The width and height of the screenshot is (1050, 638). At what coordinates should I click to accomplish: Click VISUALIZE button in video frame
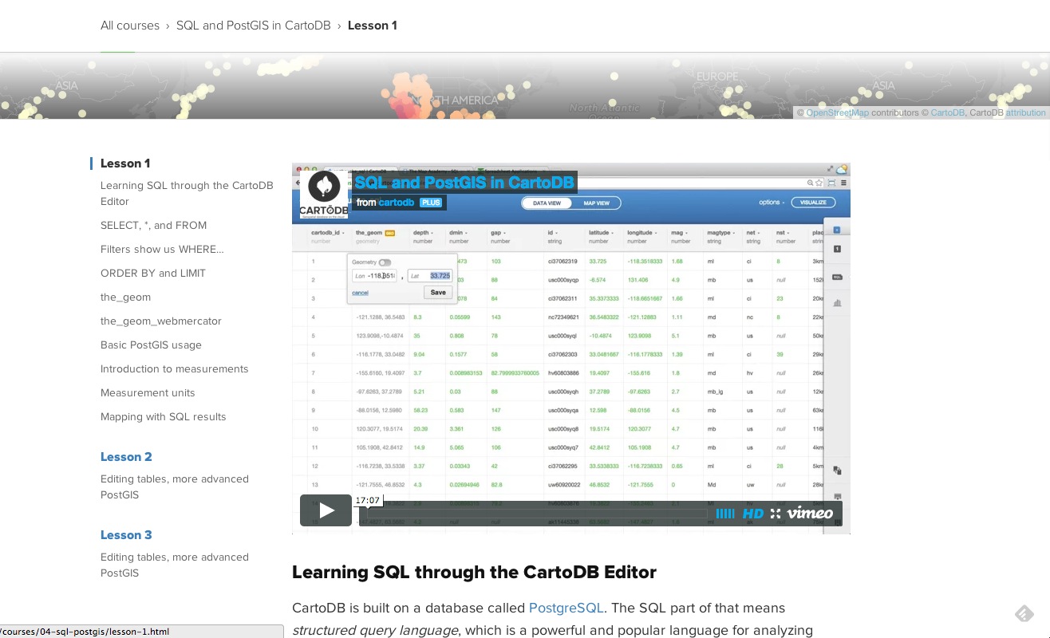coord(813,203)
